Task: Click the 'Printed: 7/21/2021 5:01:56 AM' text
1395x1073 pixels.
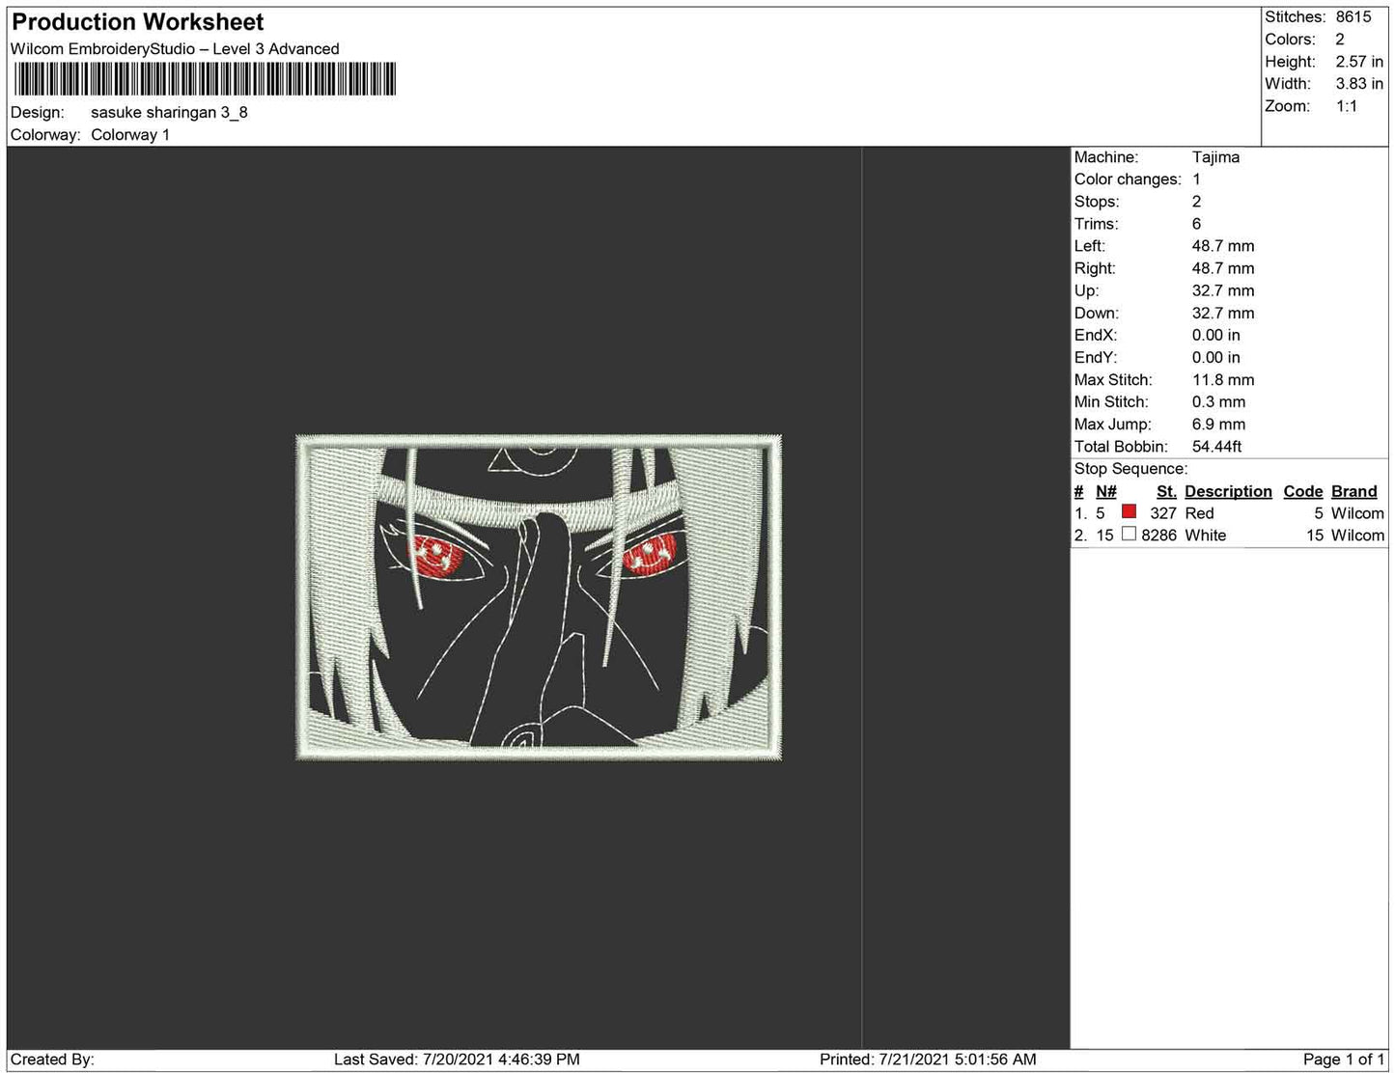Action: coord(928,1059)
